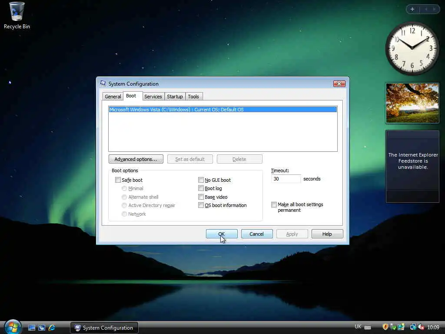Switch to the General tab
The image size is (445, 334).
coord(113,97)
